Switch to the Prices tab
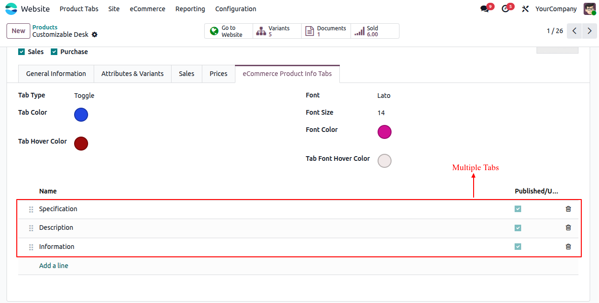 219,74
